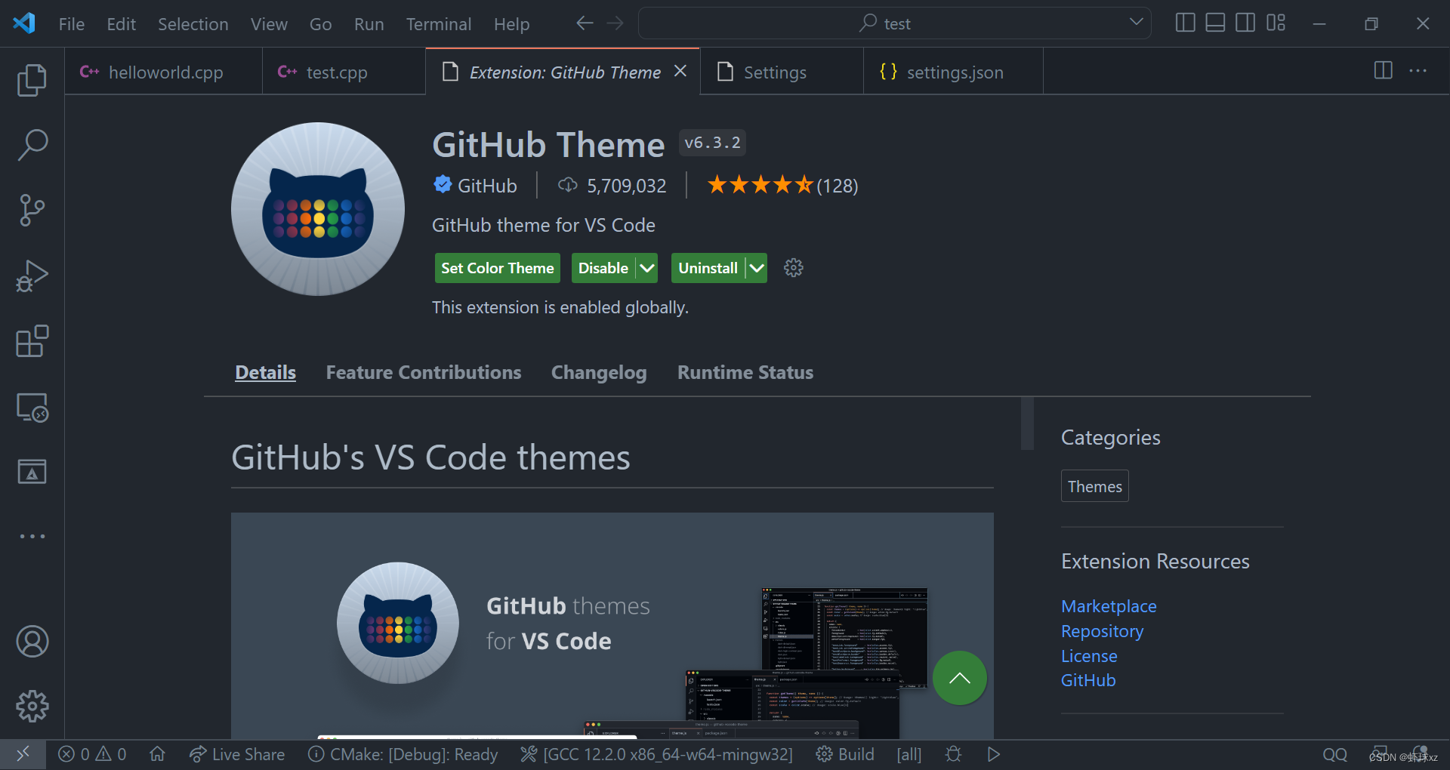Open the License resource link

tap(1088, 656)
